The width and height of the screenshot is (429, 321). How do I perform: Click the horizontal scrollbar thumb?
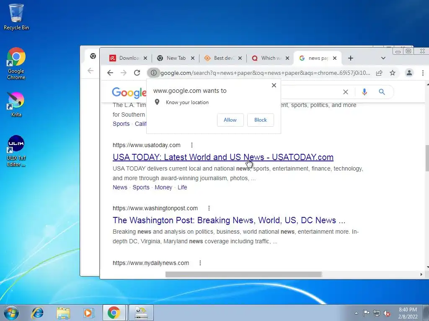(x=243, y=274)
